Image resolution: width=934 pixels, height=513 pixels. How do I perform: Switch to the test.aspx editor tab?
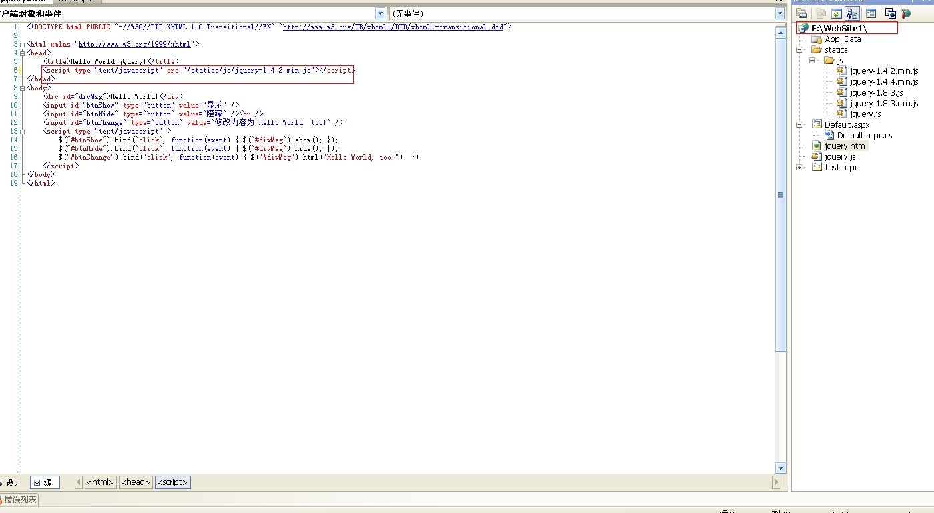(75, 1)
